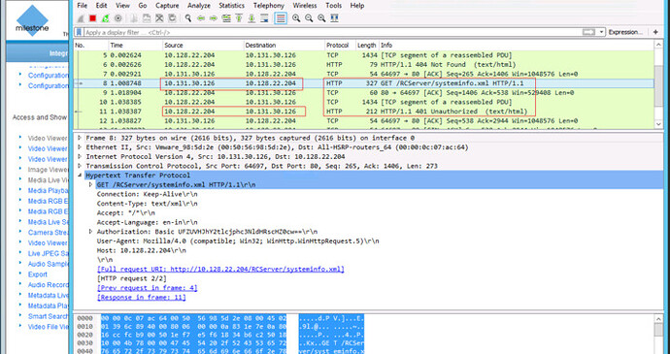The image size is (670, 354).
Task: Click the Expression... button
Action: pyautogui.click(x=625, y=32)
